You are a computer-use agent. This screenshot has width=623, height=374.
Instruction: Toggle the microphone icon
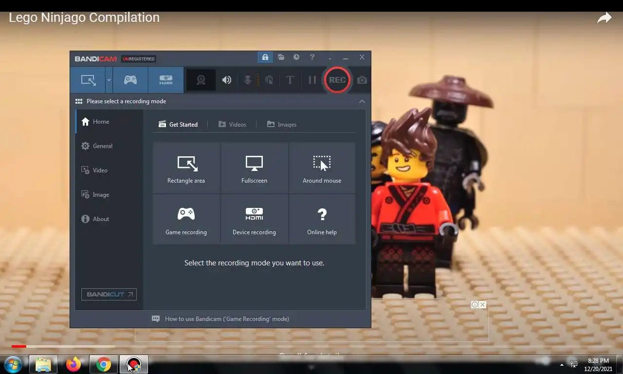[248, 80]
